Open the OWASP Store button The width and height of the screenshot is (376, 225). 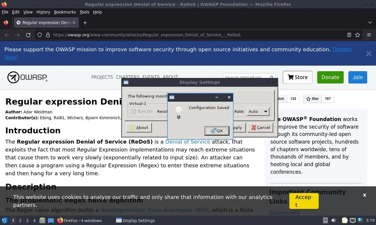click(x=298, y=77)
